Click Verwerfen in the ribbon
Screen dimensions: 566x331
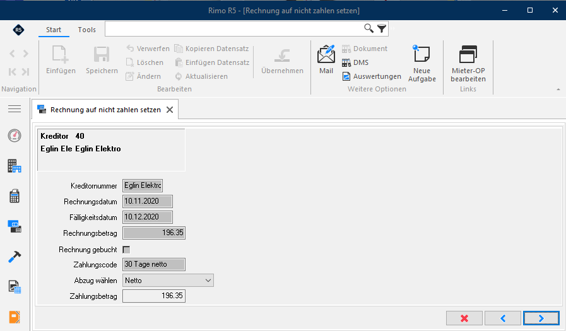[x=148, y=49]
